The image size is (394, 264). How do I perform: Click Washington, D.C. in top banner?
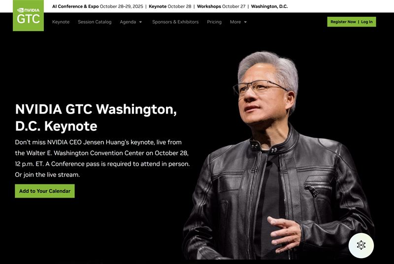pos(269,6)
